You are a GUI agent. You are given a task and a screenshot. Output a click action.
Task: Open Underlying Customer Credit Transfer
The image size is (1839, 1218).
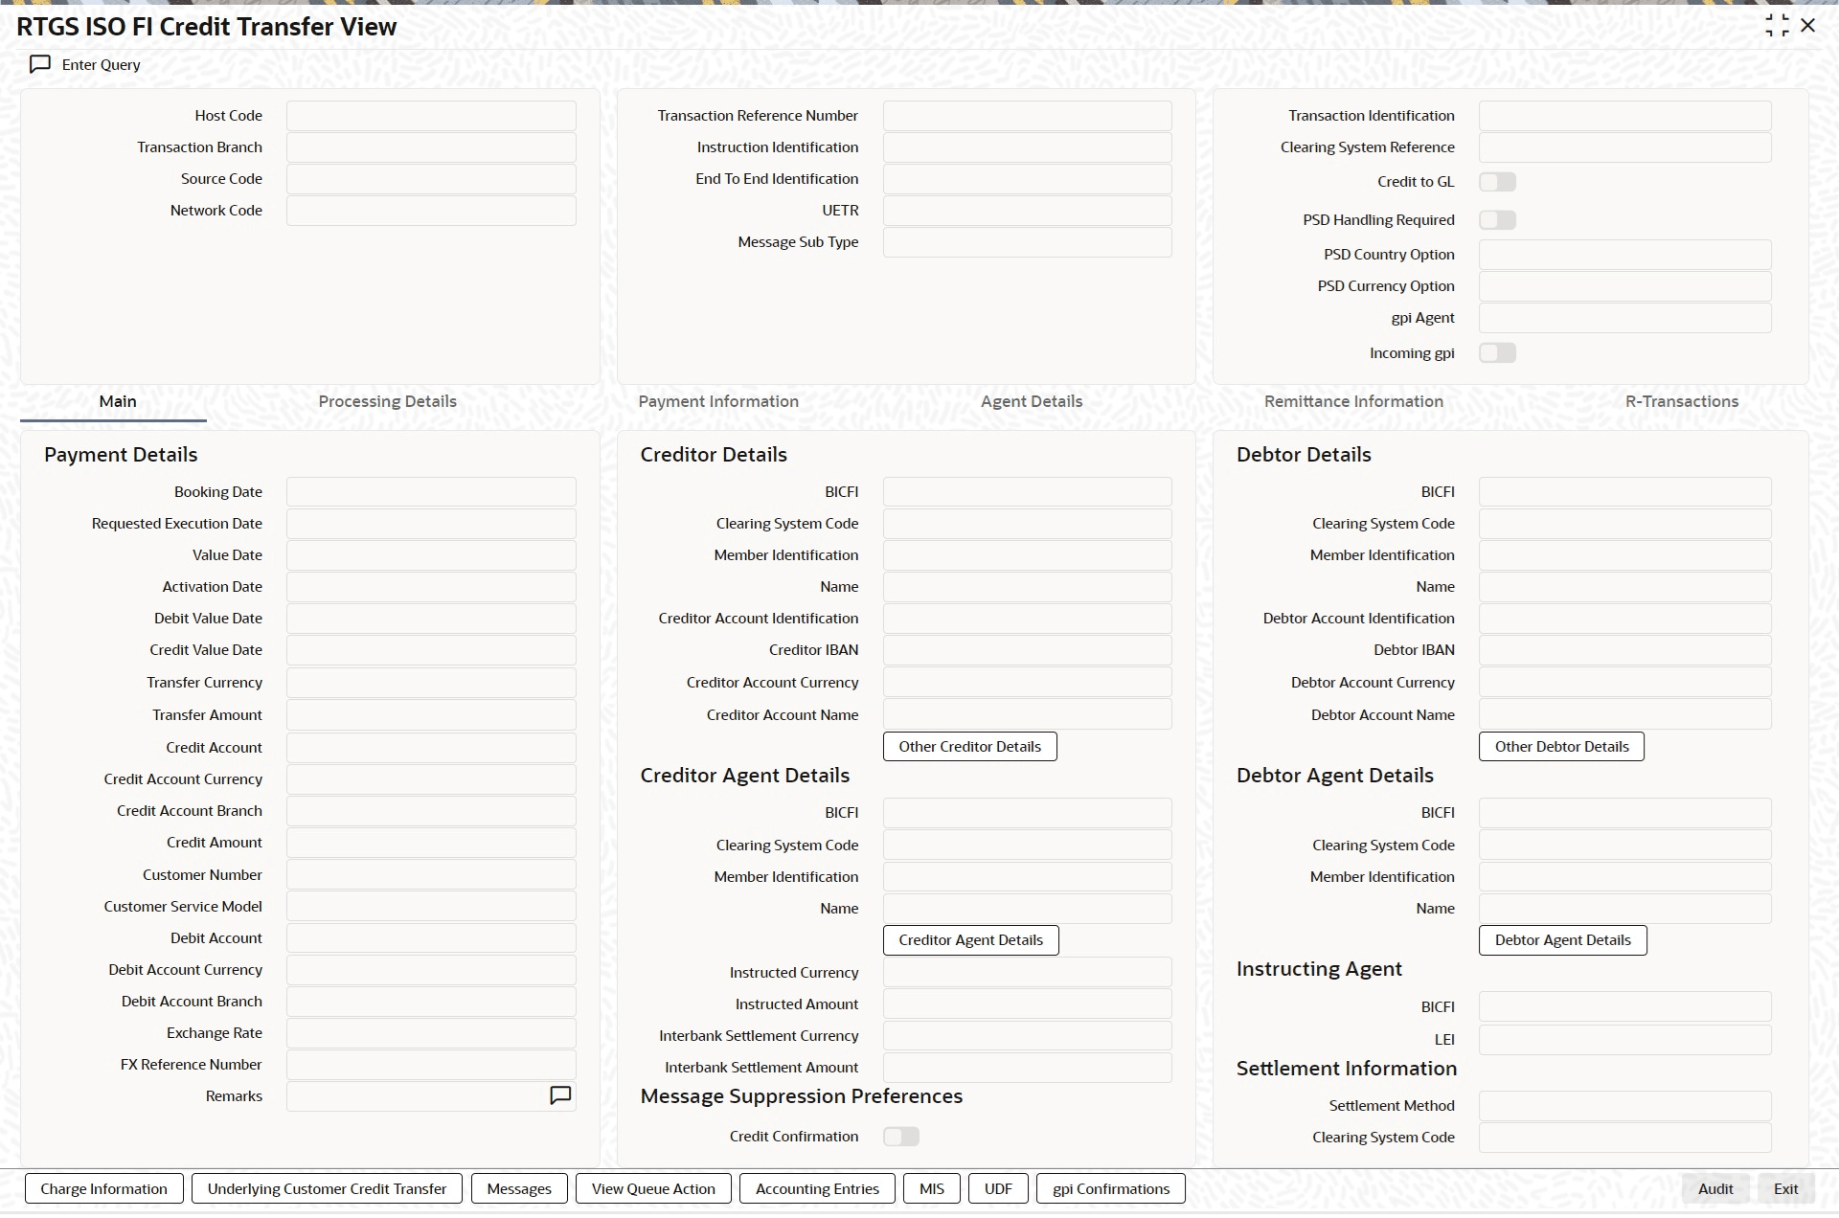click(327, 1188)
